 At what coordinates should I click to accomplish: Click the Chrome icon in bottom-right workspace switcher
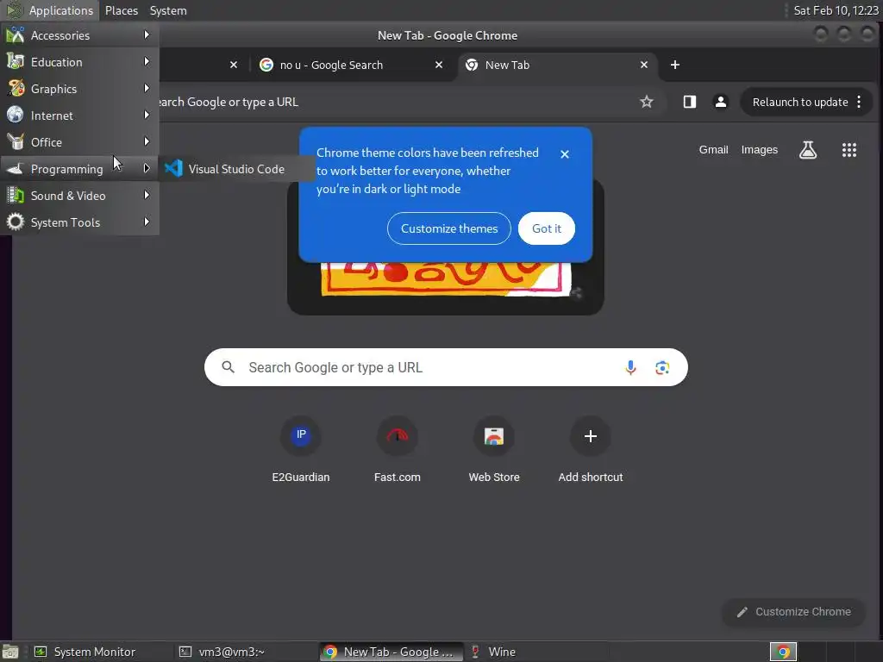pyautogui.click(x=783, y=652)
